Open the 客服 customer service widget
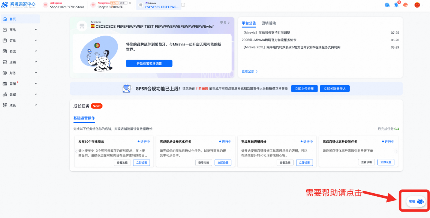This screenshot has height=218, width=430. (416, 202)
